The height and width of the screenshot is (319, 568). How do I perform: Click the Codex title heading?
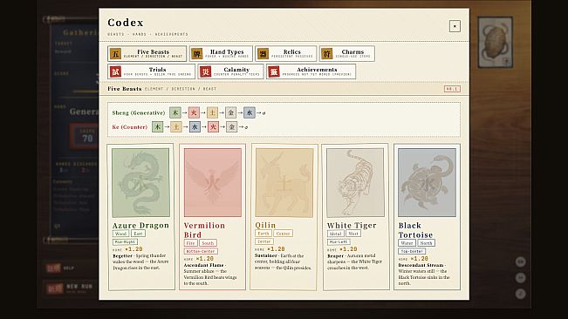[126, 23]
